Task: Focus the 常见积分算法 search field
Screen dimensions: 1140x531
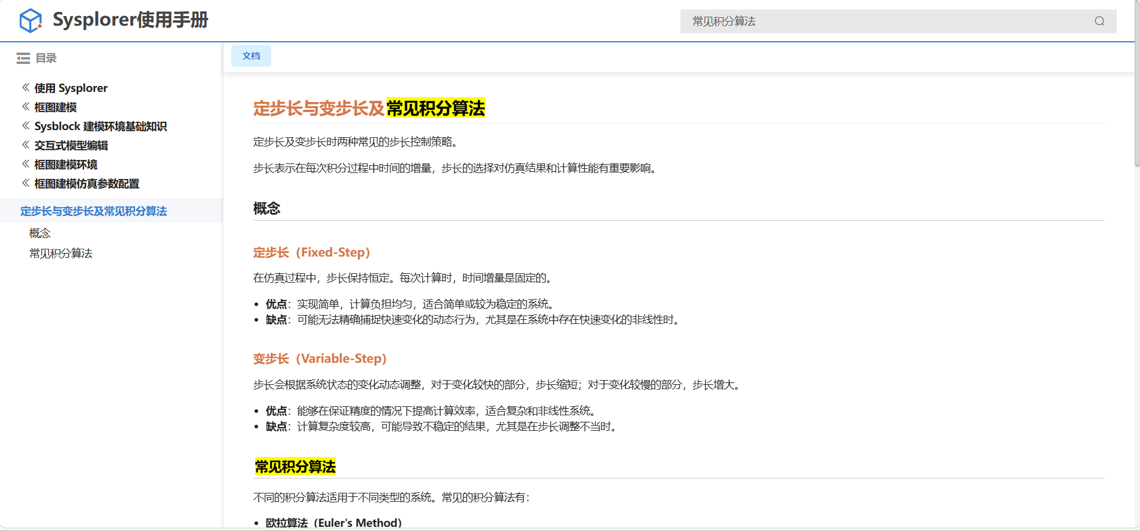Action: click(884, 21)
